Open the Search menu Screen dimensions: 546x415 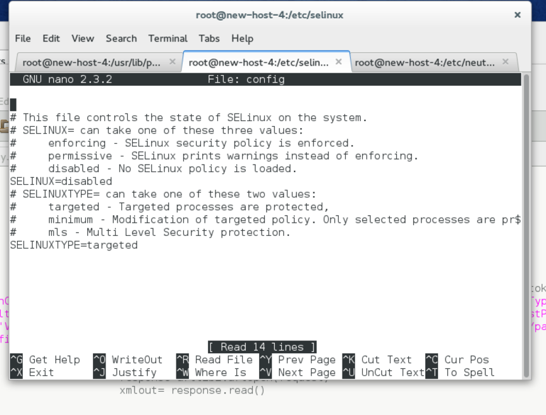pos(121,38)
